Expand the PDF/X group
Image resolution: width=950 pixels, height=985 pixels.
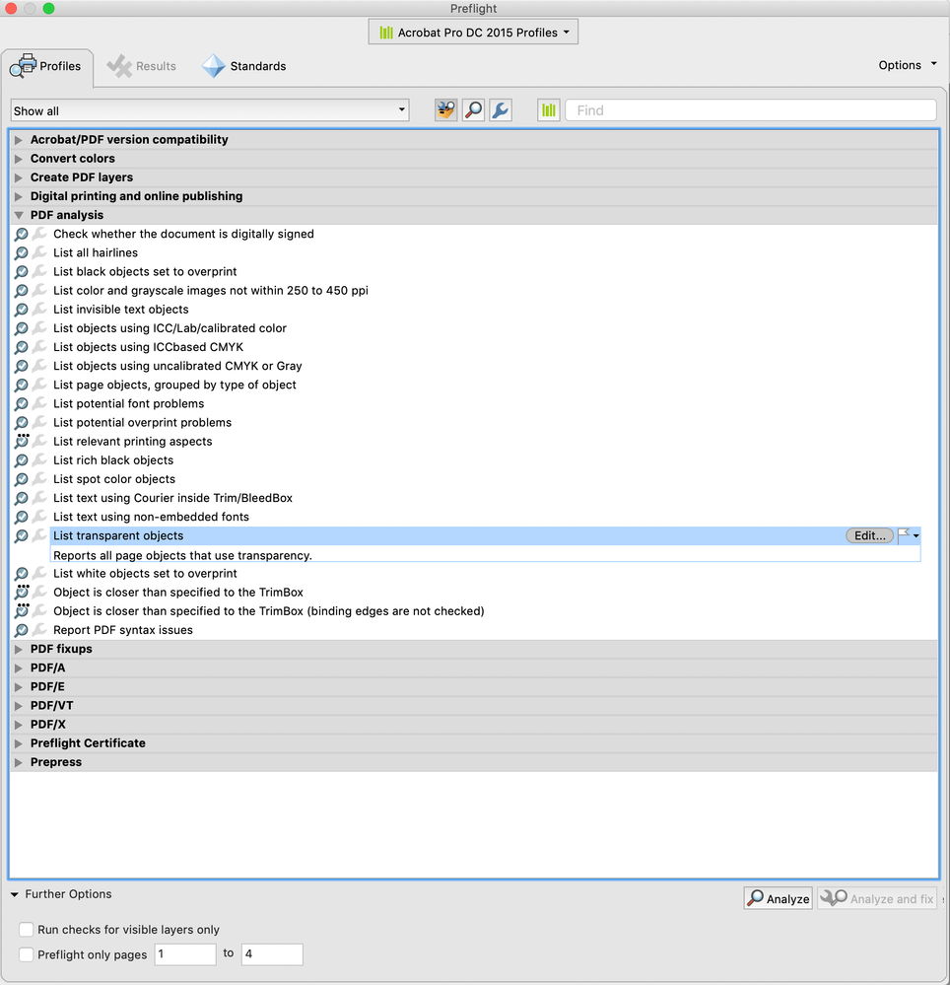(x=19, y=725)
